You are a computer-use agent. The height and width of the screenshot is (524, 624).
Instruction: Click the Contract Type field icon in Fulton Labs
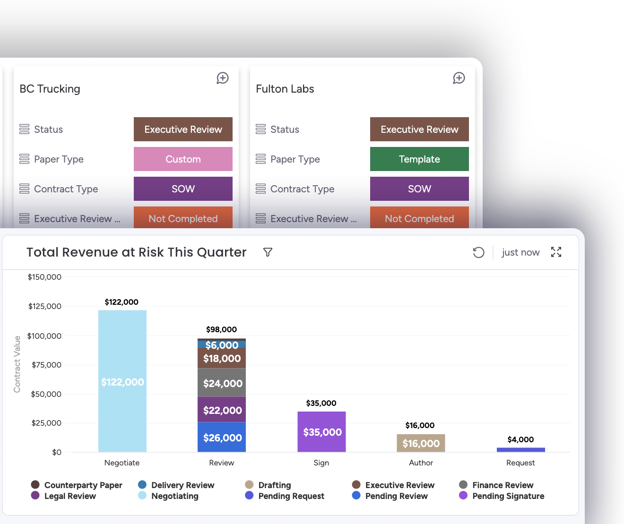(260, 189)
